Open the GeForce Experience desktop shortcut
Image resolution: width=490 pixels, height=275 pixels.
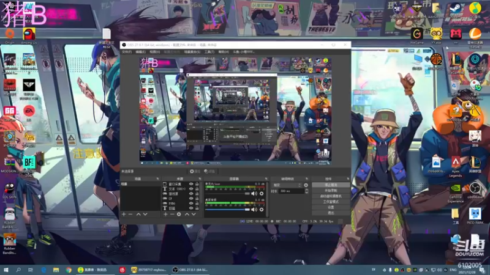click(x=455, y=193)
